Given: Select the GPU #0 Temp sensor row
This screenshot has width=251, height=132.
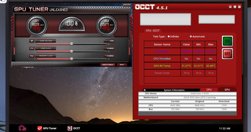Looking at the screenshot, I should pyautogui.click(x=180, y=66).
